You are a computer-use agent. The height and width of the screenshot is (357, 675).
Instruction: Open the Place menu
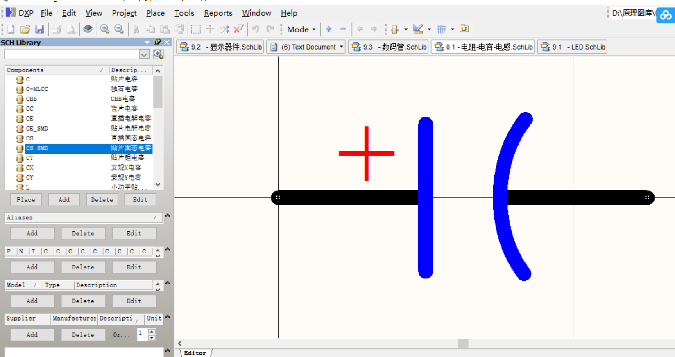click(156, 13)
